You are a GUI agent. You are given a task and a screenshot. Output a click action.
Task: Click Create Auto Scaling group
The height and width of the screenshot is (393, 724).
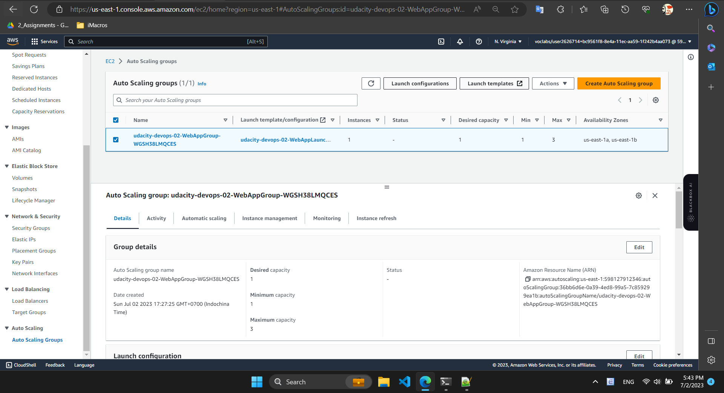[619, 83]
